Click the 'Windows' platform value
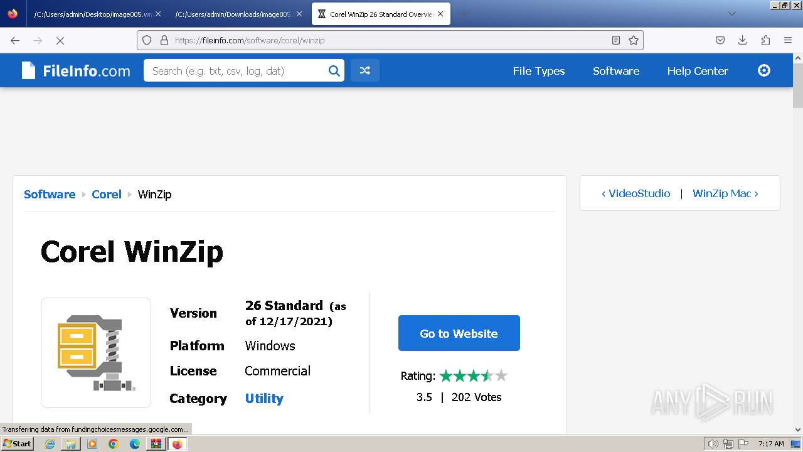 coord(270,346)
